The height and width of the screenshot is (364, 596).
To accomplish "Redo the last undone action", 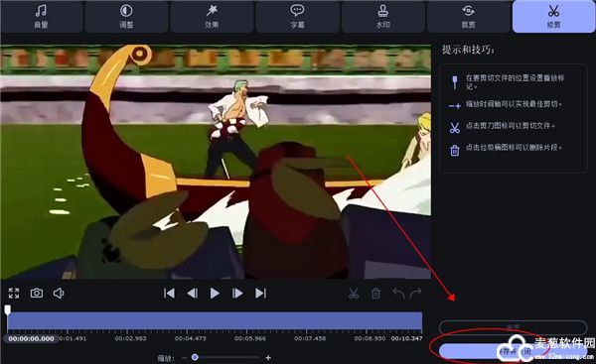I will 416,293.
